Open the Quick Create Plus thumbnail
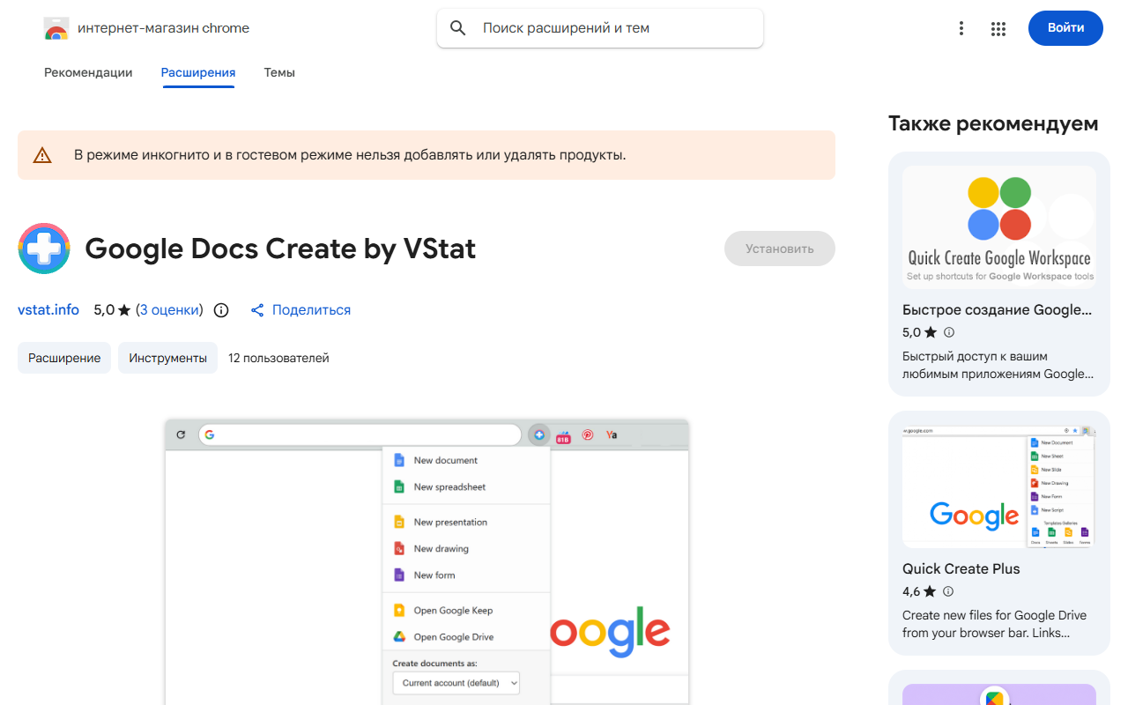1128x705 pixels. [x=999, y=486]
